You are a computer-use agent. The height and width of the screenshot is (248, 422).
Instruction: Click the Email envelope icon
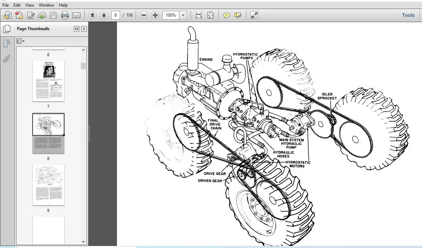click(76, 15)
